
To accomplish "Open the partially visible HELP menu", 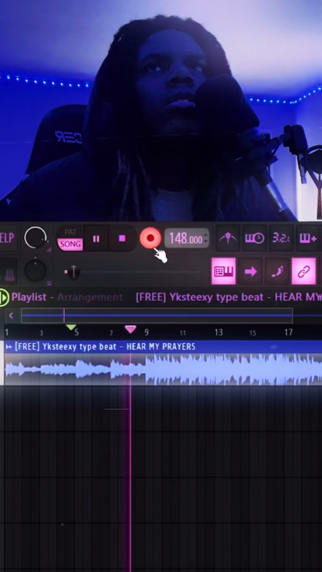I will click(7, 238).
